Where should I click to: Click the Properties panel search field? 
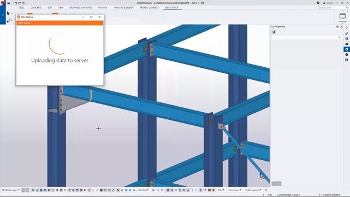point(307,38)
